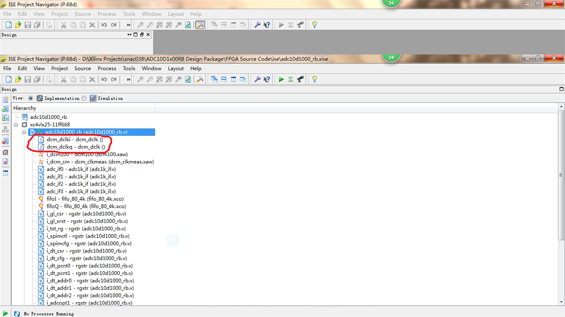Close the upper window's Design panel
The height and width of the screenshot is (317, 565).
pyautogui.click(x=148, y=34)
